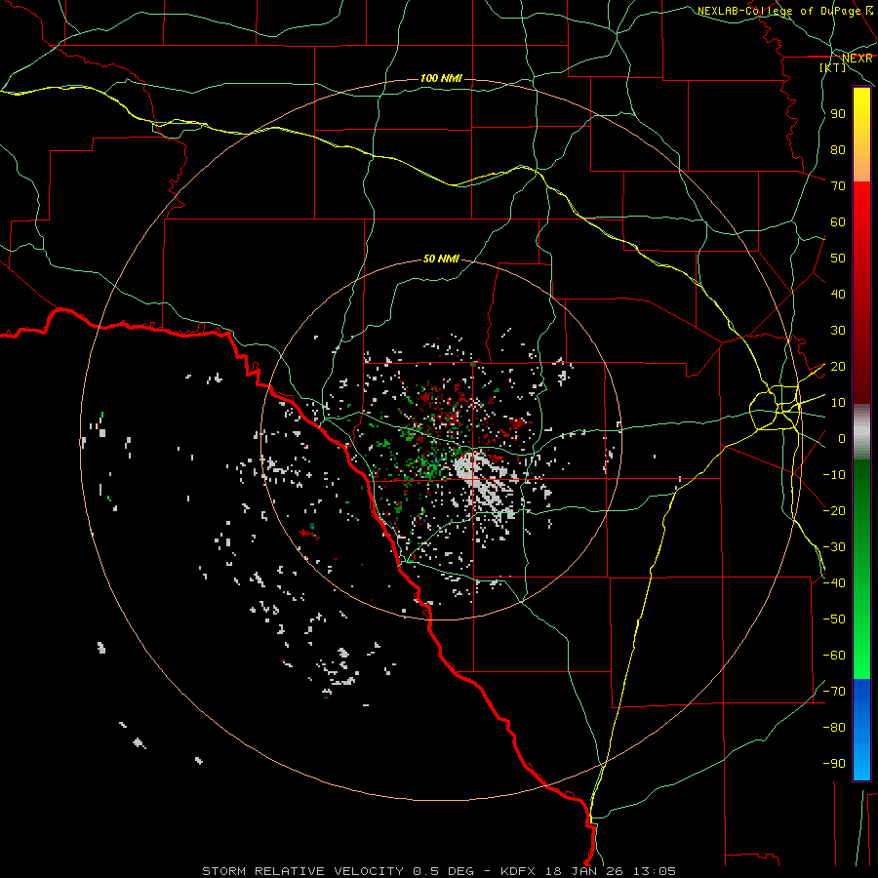Click the -10 value on velocity scale

coord(834,475)
